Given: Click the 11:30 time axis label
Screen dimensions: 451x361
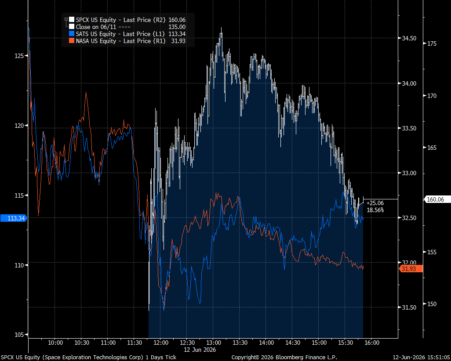Looking at the screenshot, I should pyautogui.click(x=135, y=343).
